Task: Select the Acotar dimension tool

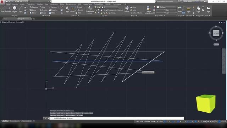Action: 72,9
